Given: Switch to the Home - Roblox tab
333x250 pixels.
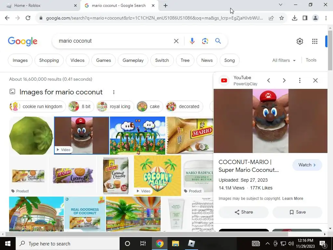Looking at the screenshot, I should (40, 6).
